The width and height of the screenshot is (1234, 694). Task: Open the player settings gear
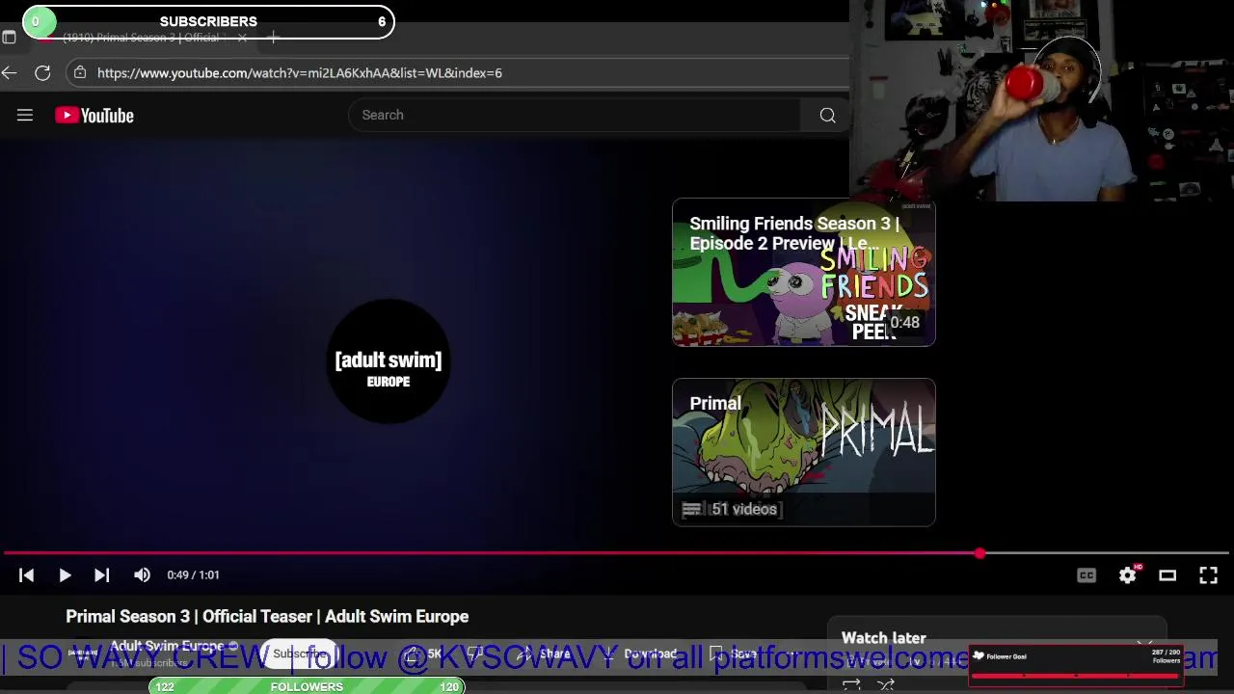click(x=1128, y=574)
